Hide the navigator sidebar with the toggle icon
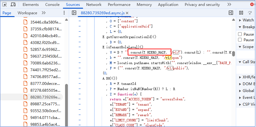The width and height of the screenshot is (256, 127). pos(74,13)
